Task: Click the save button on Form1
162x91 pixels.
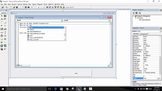Action: pos(76,73)
